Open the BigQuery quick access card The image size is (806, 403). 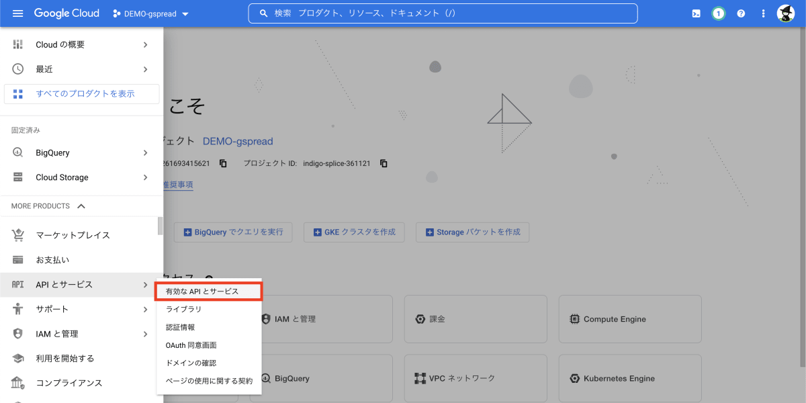(x=322, y=378)
